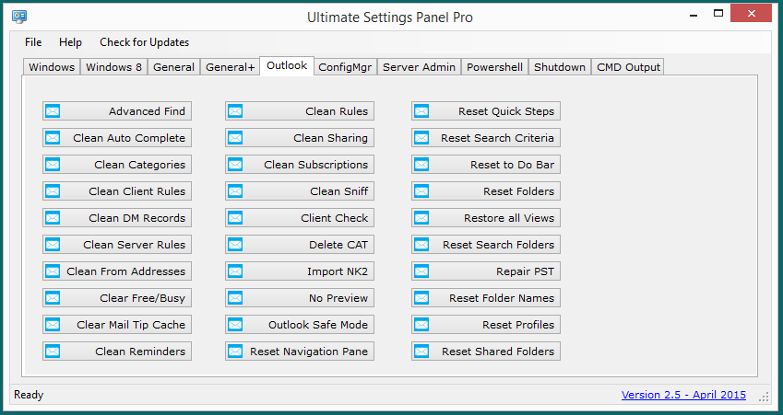The height and width of the screenshot is (415, 783).
Task: Open the General tab
Action: coord(173,67)
